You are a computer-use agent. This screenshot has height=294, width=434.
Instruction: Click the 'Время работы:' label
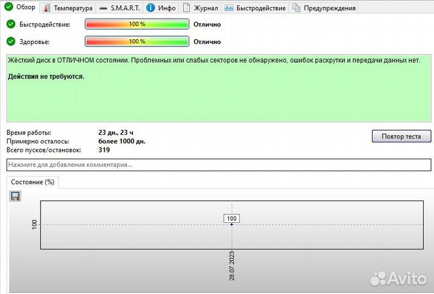29,133
